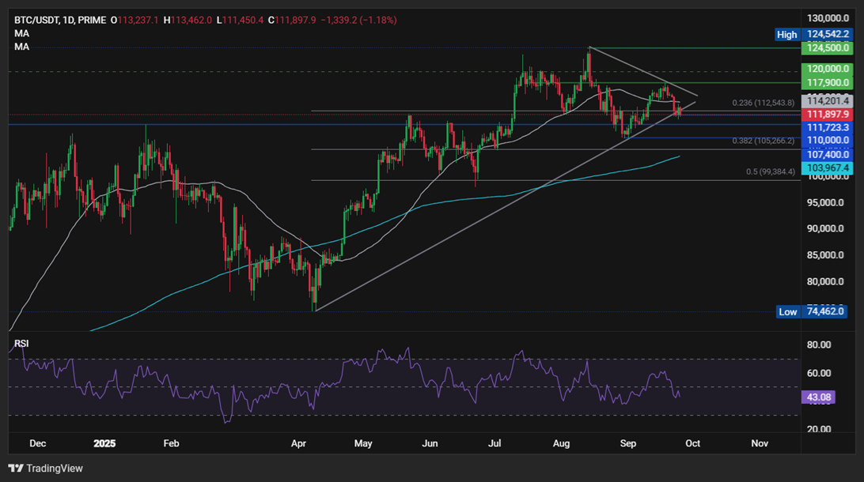Select the purple RSI 43.08 value tag

pyautogui.click(x=818, y=398)
